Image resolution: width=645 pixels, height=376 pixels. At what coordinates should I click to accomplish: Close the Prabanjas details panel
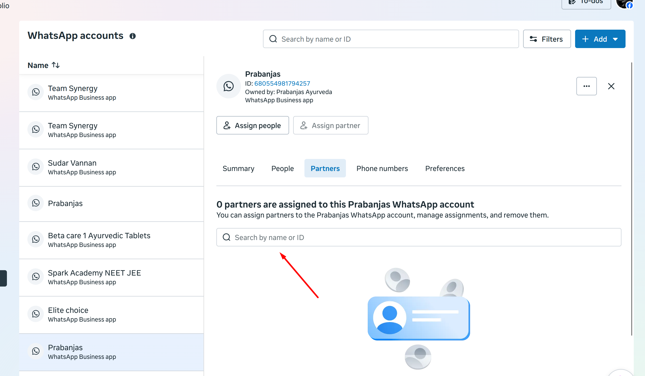611,86
